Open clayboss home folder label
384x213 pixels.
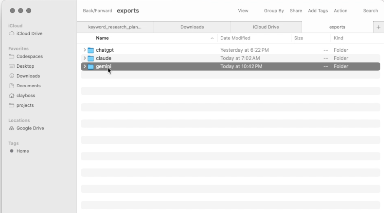(x=26, y=96)
